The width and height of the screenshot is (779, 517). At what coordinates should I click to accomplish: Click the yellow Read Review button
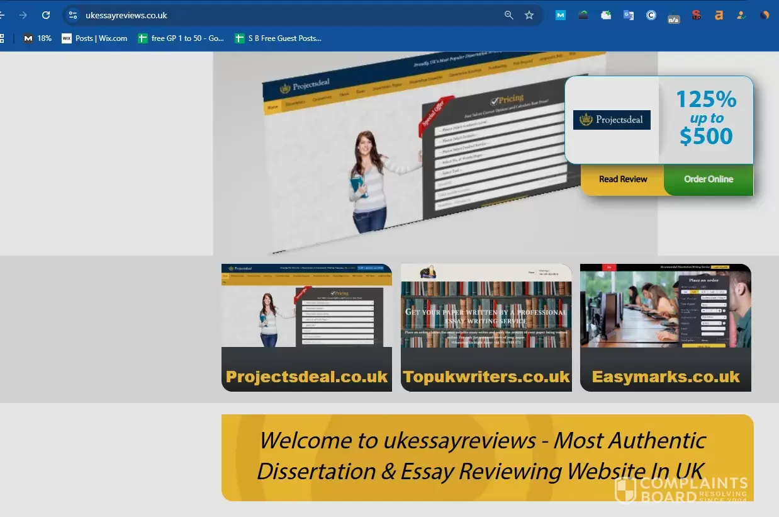click(x=622, y=179)
